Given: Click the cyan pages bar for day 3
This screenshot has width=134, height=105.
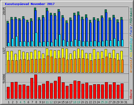Looking at the screenshot, I should tap(16, 41).
